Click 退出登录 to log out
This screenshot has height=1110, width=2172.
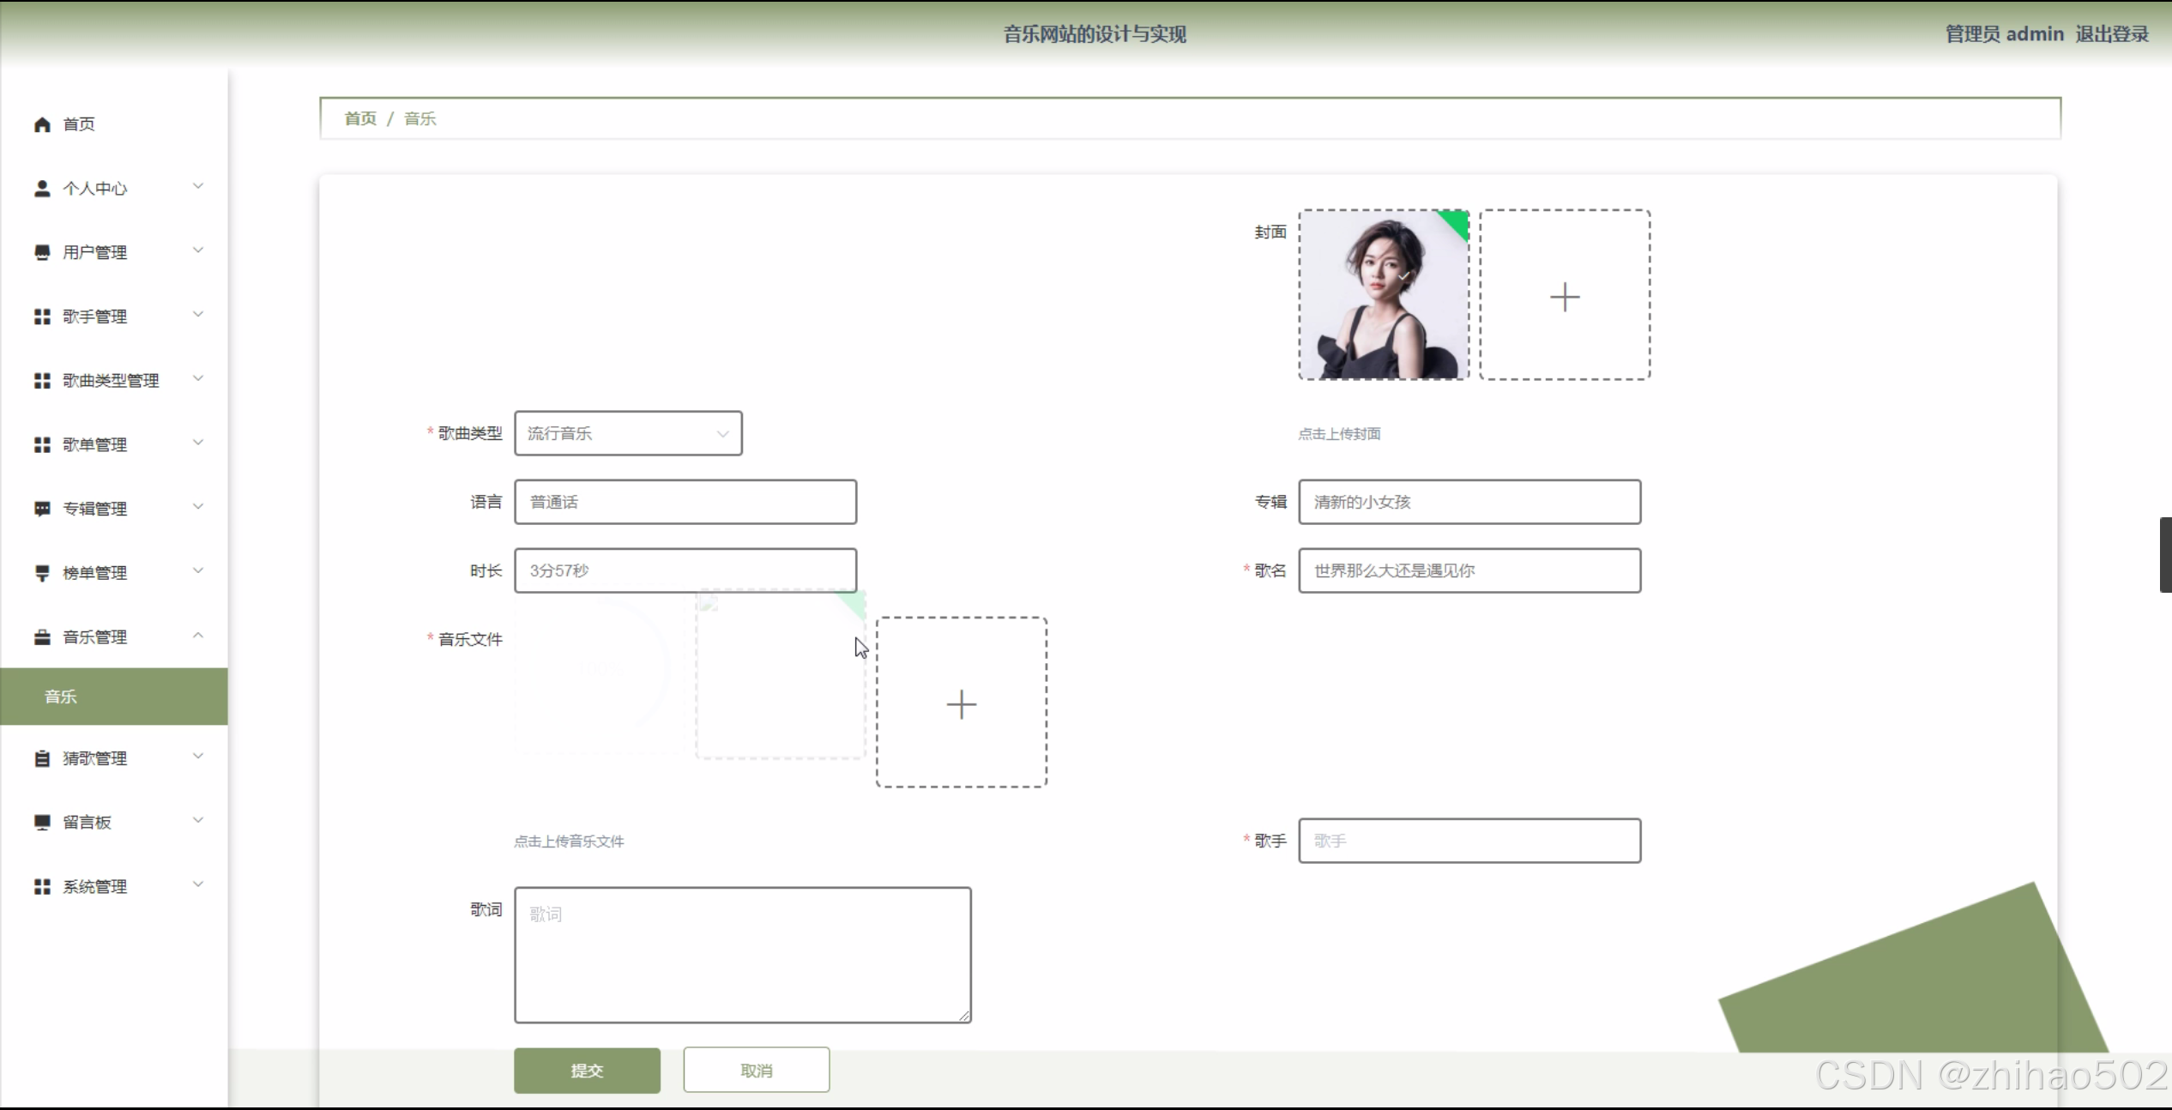(2112, 34)
